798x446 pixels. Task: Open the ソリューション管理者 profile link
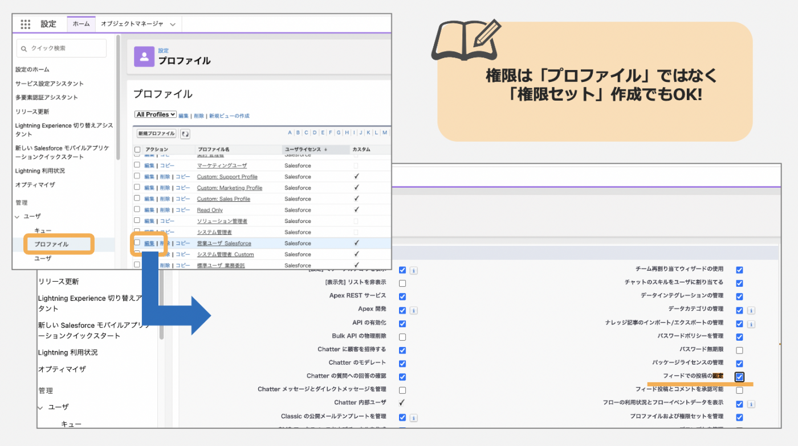pyautogui.click(x=222, y=221)
